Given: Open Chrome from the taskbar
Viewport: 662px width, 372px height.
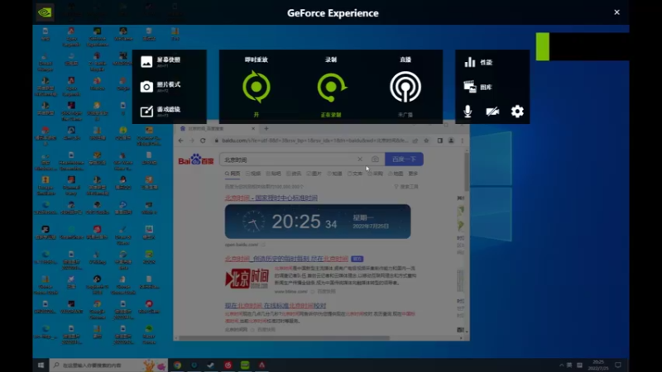Looking at the screenshot, I should tap(177, 365).
